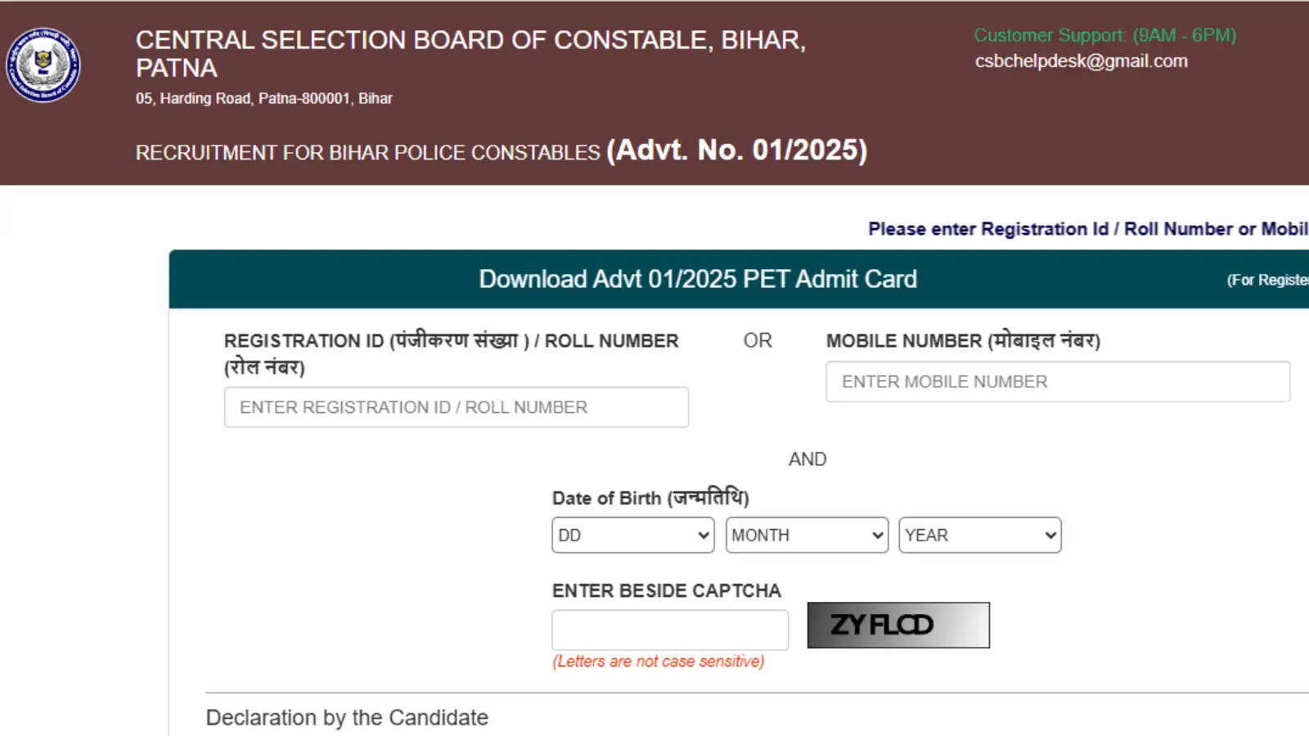The width and height of the screenshot is (1309, 736).
Task: Click the Declaration by the Candidate heading
Action: point(347,718)
